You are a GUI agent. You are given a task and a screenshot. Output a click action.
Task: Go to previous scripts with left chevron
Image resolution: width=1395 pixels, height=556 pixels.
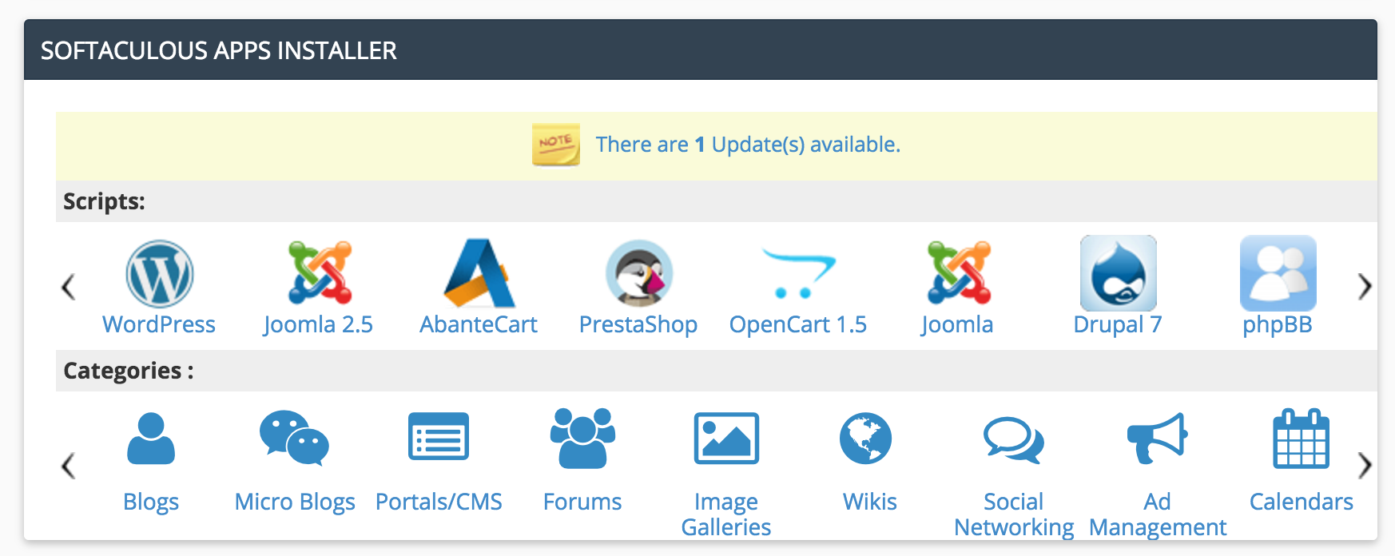click(69, 287)
